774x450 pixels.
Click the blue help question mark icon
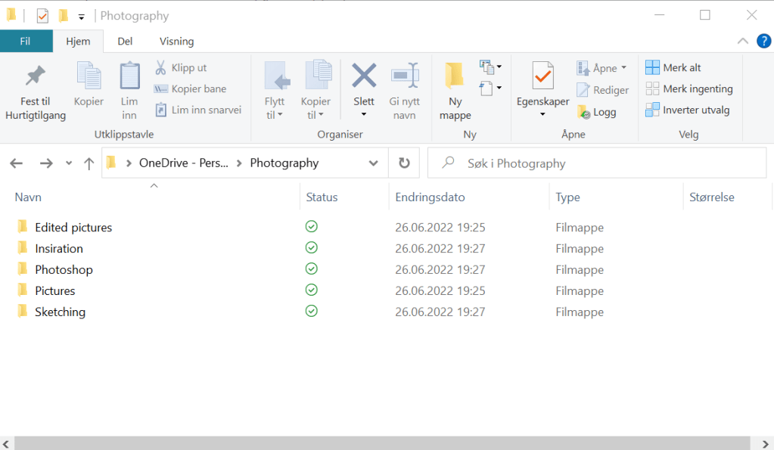click(763, 41)
